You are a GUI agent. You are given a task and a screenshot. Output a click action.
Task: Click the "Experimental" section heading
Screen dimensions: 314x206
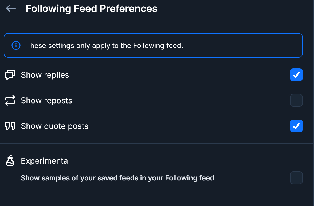(45, 161)
